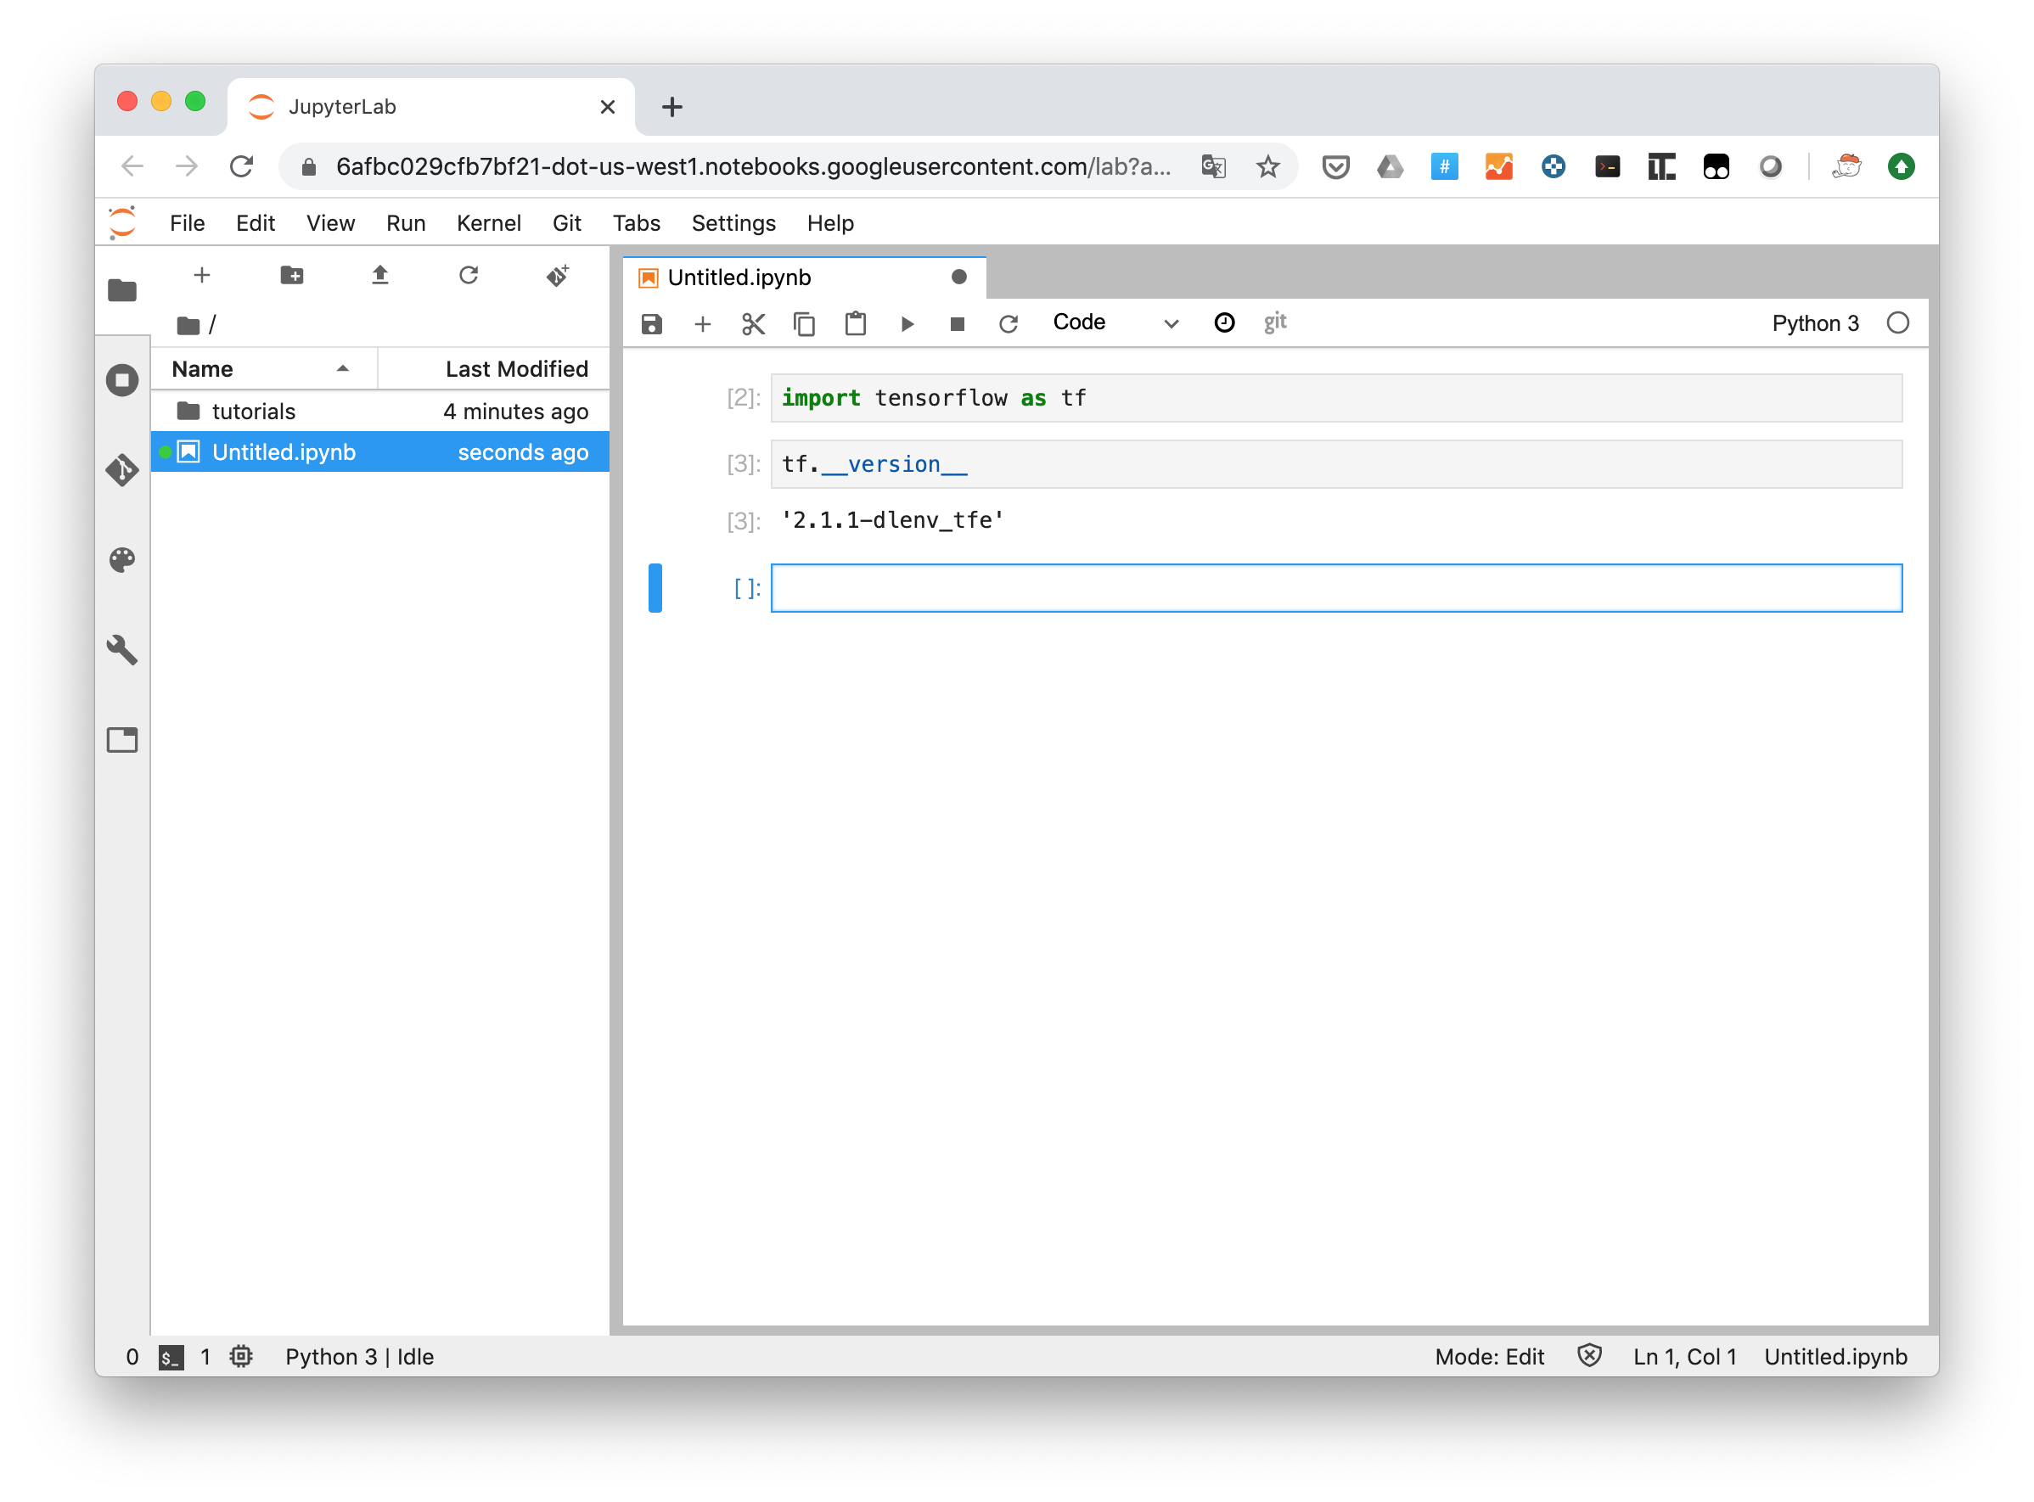Image resolution: width=2034 pixels, height=1502 pixels.
Task: Toggle the file browser folder sidebar tab
Action: tap(122, 290)
